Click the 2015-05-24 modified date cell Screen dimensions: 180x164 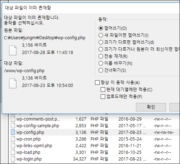(x=130, y=139)
